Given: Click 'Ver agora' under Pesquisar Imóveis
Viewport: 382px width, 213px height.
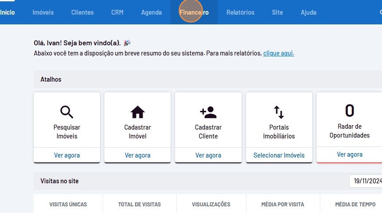Looking at the screenshot, I should [67, 155].
